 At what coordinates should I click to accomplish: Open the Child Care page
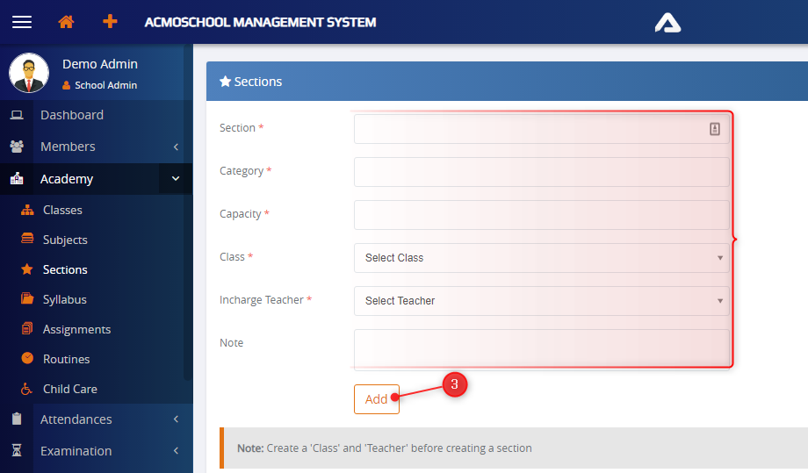(69, 389)
